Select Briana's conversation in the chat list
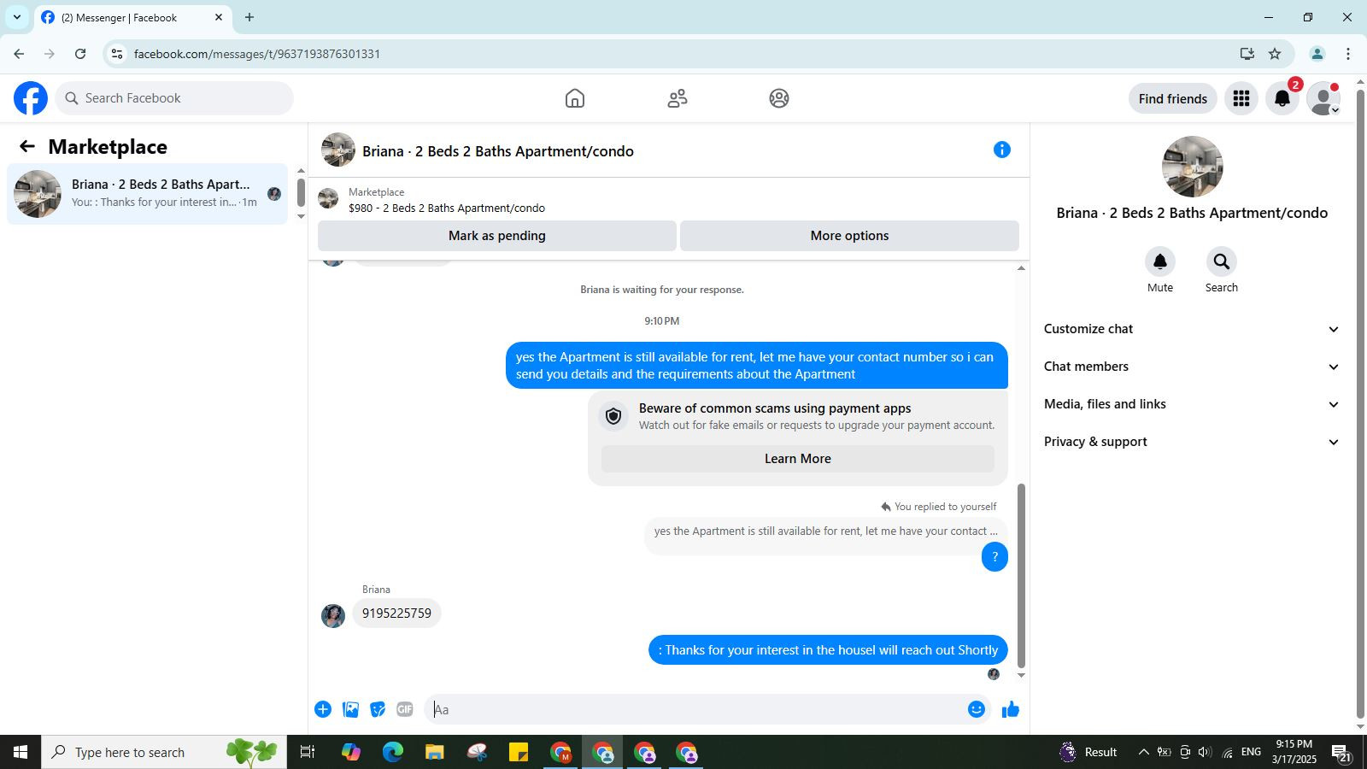 click(147, 194)
